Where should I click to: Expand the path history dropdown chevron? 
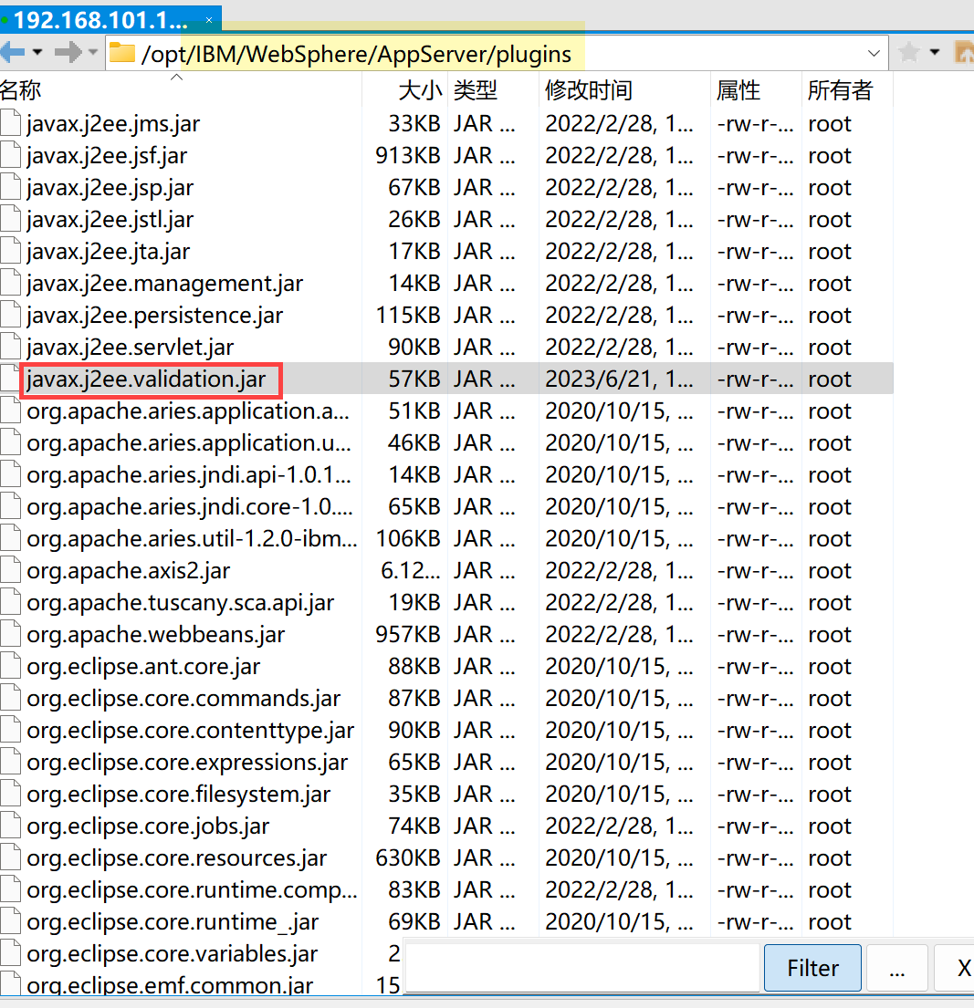click(x=873, y=53)
